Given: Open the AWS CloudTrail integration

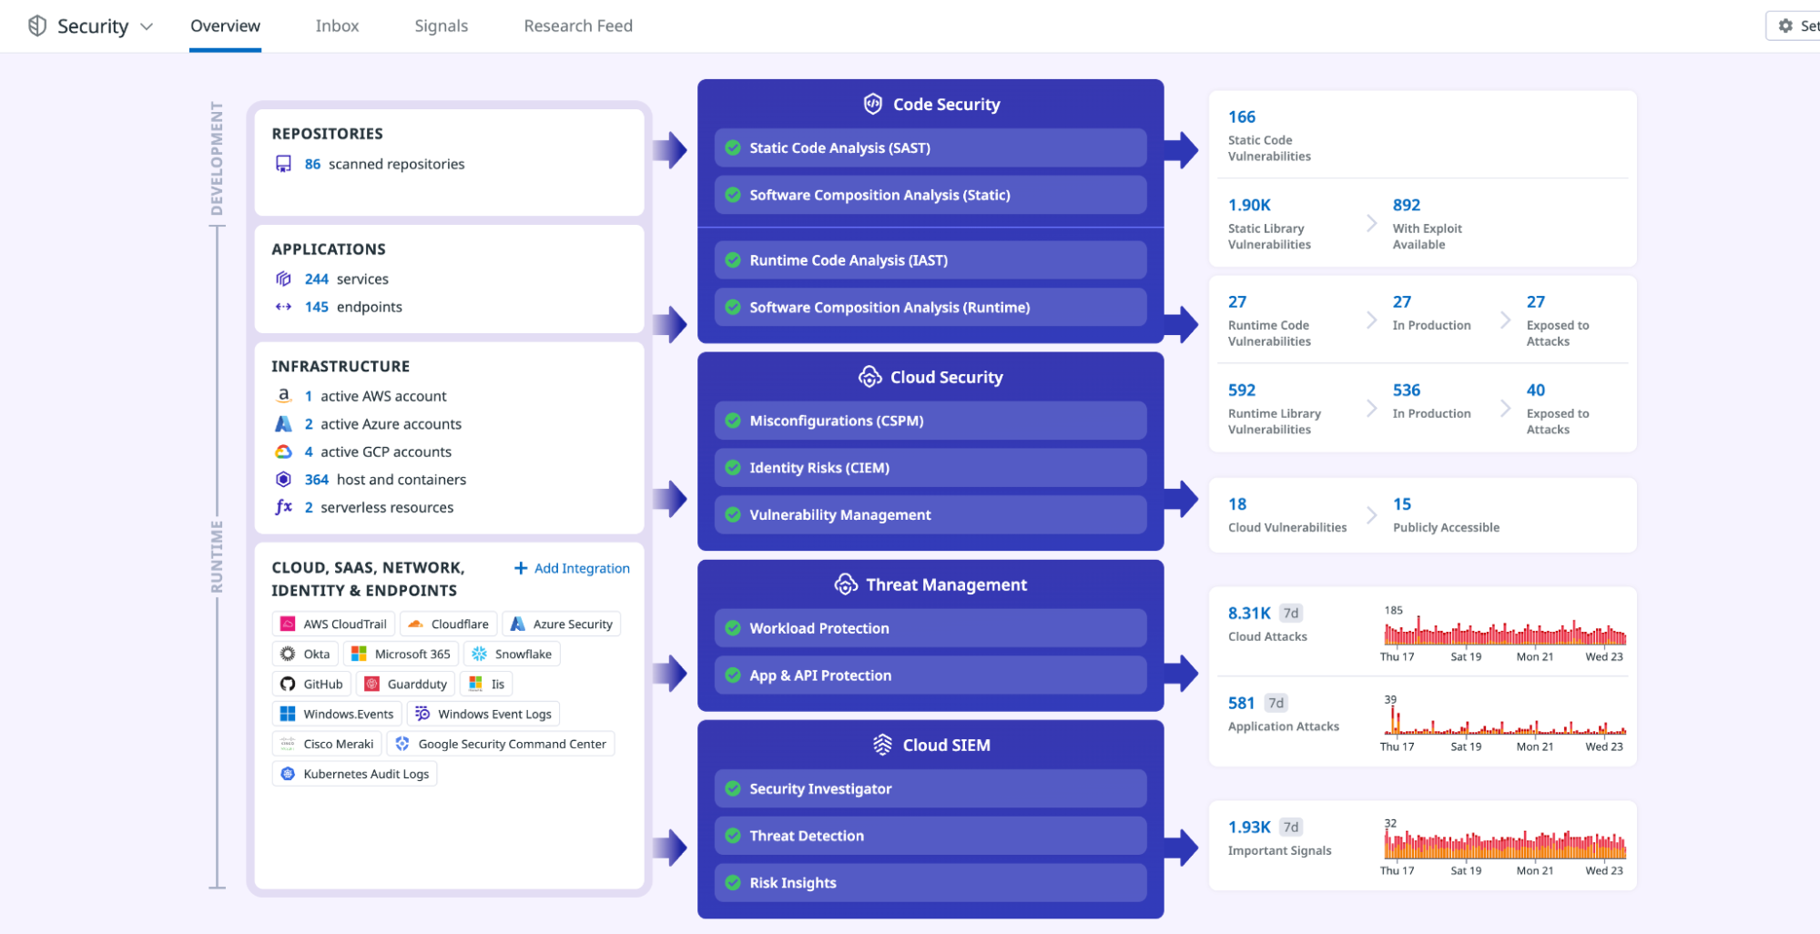Looking at the screenshot, I should coord(289,624).
